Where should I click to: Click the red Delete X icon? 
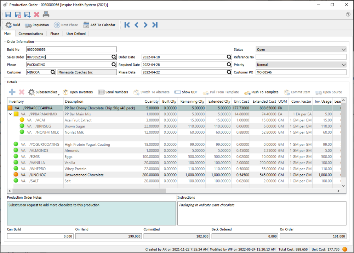36,14
